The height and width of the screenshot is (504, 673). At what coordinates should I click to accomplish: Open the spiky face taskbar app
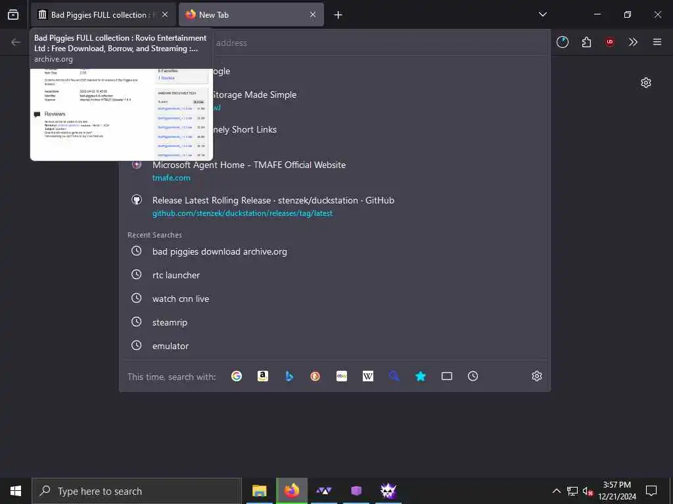pyautogui.click(x=388, y=491)
